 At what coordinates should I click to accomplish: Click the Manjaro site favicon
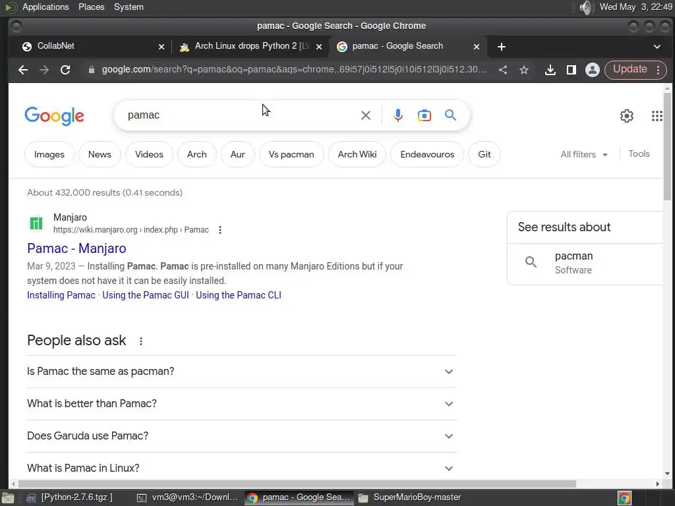click(36, 223)
